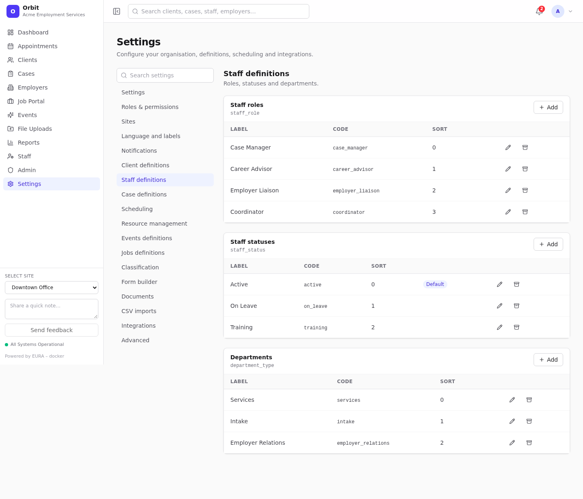This screenshot has height=499, width=583.
Task: Archive the Coordinator staff role
Action: [525, 212]
